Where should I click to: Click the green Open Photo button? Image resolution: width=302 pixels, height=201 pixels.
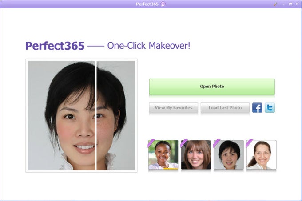pos(212,87)
